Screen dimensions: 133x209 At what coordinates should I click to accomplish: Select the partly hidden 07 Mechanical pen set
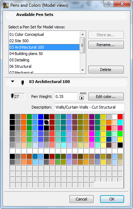pos(44,72)
